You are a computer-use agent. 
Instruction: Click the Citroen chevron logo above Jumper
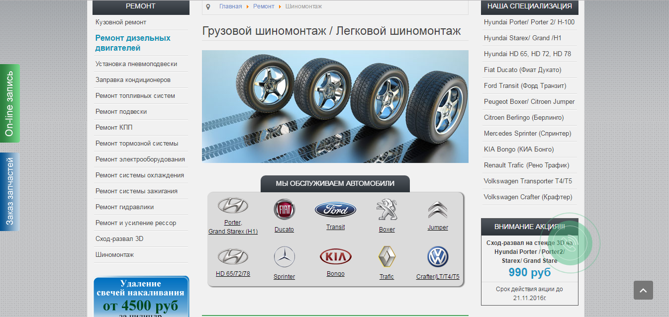click(x=438, y=210)
